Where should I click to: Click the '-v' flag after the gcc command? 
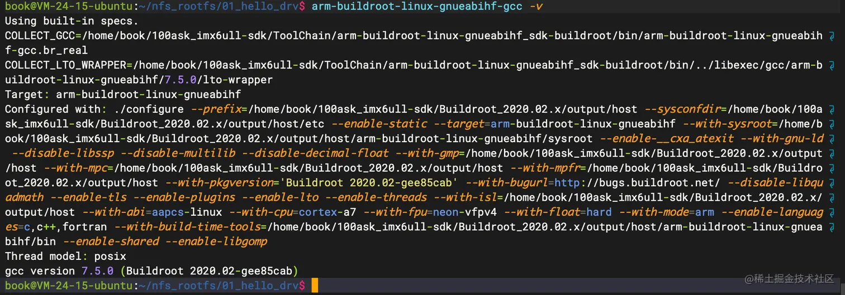(x=535, y=7)
